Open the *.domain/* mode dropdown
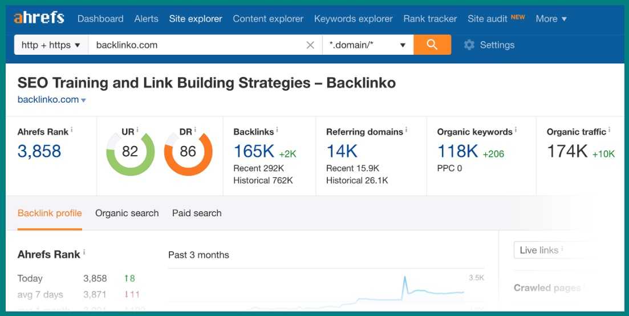 tap(368, 45)
